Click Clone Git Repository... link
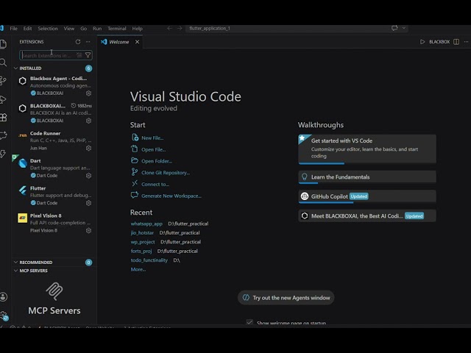The width and height of the screenshot is (471, 353). click(166, 173)
